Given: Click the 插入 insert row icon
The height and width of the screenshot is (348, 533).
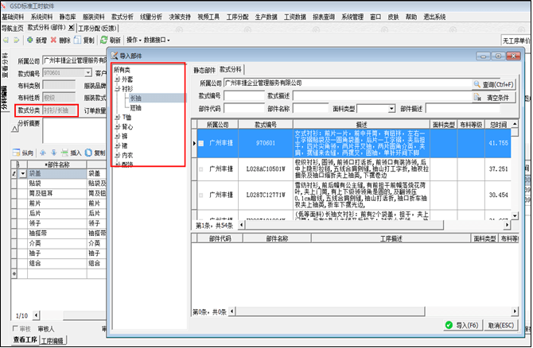Looking at the screenshot, I should pos(64,153).
